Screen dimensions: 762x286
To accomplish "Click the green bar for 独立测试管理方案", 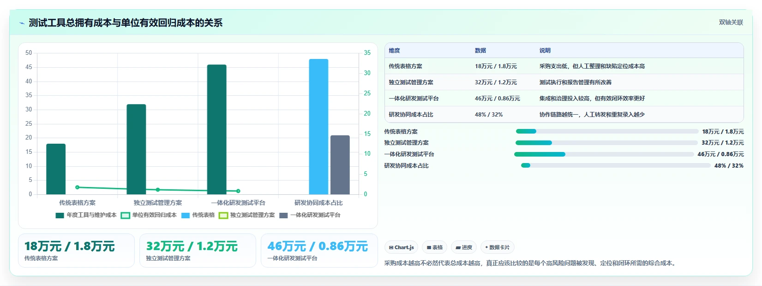I will [136, 149].
